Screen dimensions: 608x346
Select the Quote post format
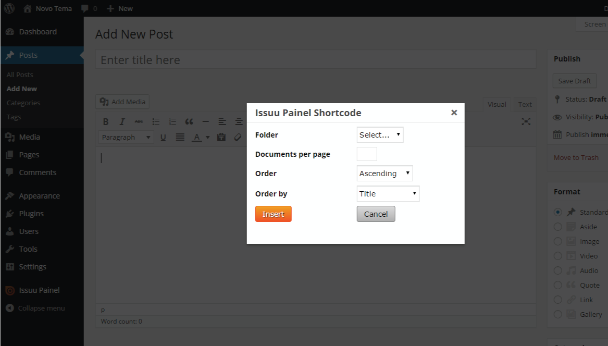(x=557, y=285)
